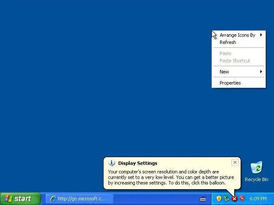
Task: Click the Recycle Bin label text
Action: pyautogui.click(x=256, y=179)
